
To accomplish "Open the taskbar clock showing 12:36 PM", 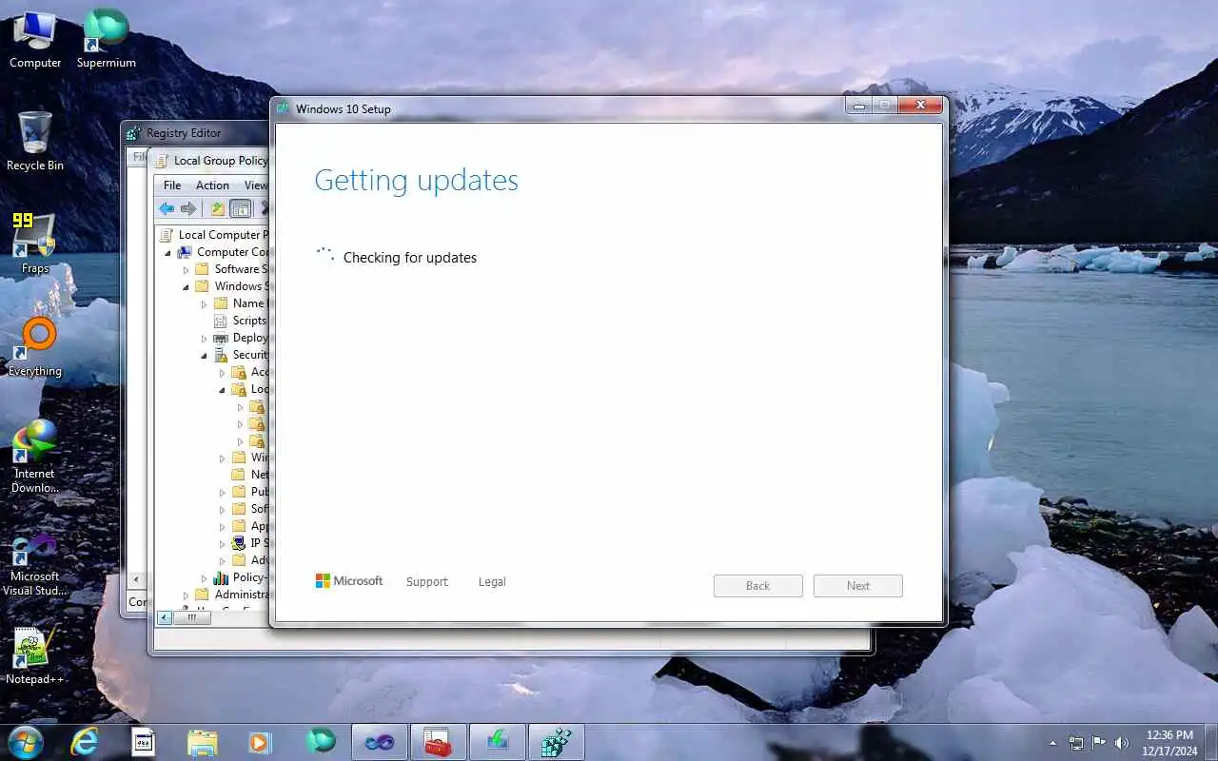I will pyautogui.click(x=1169, y=742).
